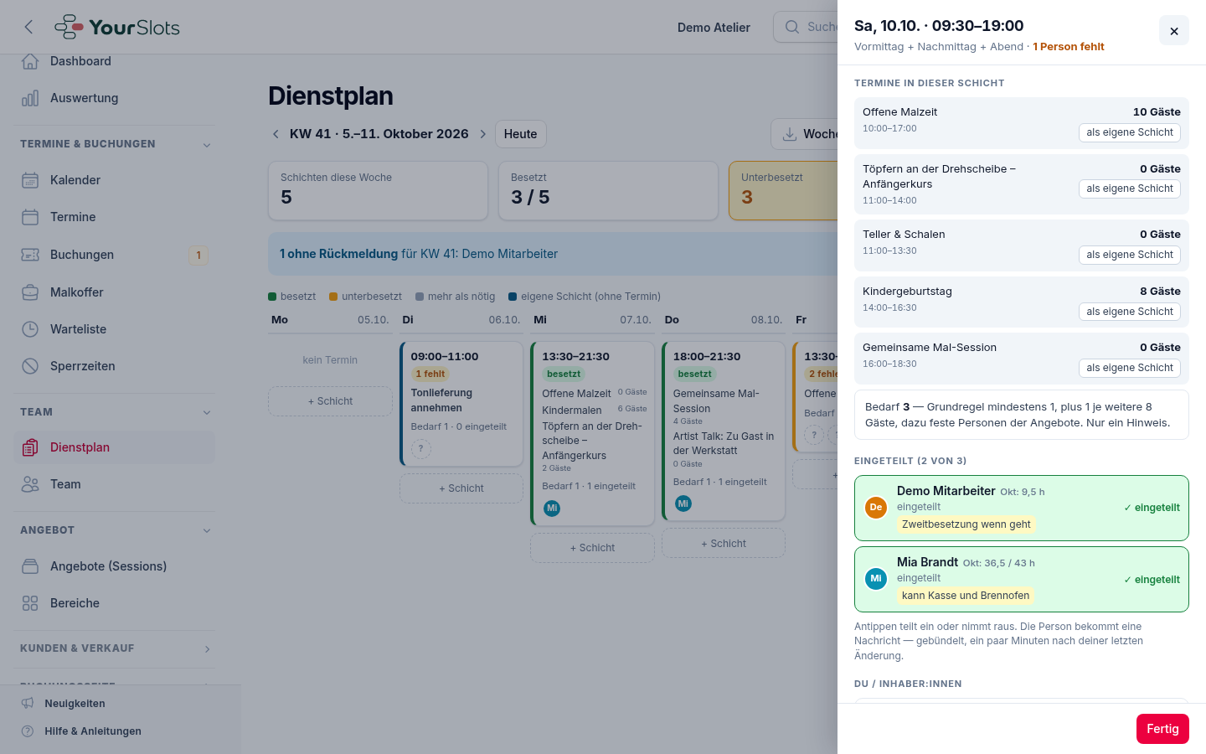The image size is (1206, 754).
Task: Open Buchungen in the sidebar
Action: (114, 255)
